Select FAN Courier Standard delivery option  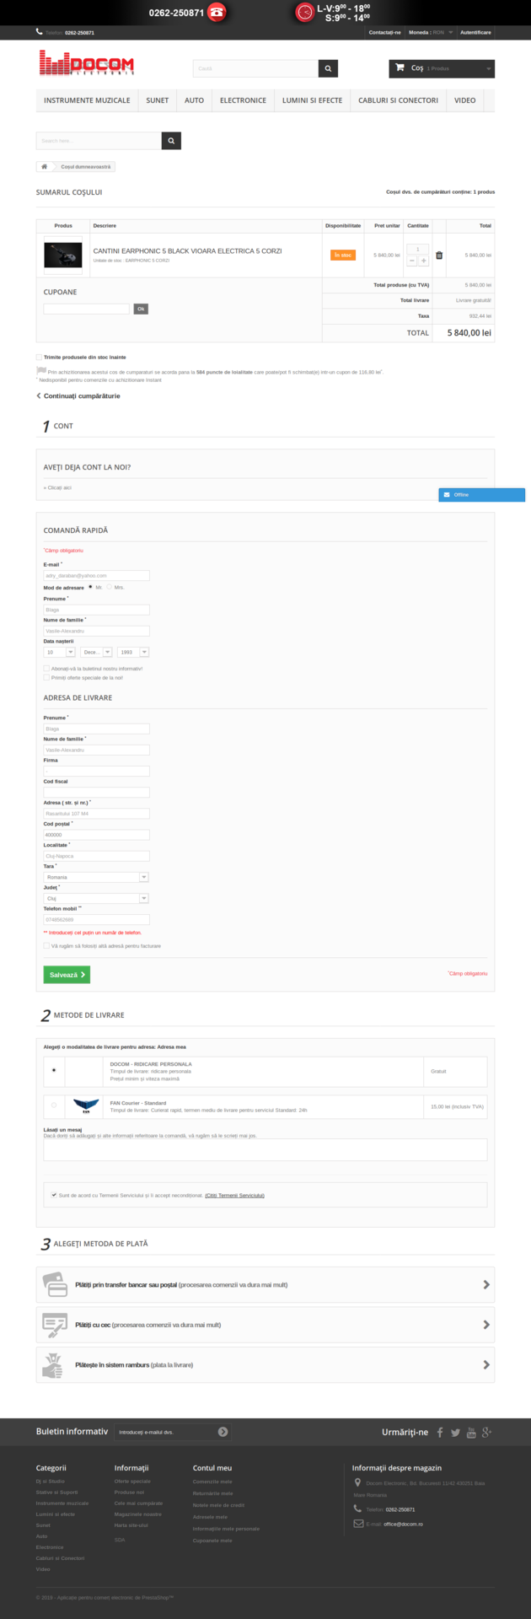(x=54, y=1105)
